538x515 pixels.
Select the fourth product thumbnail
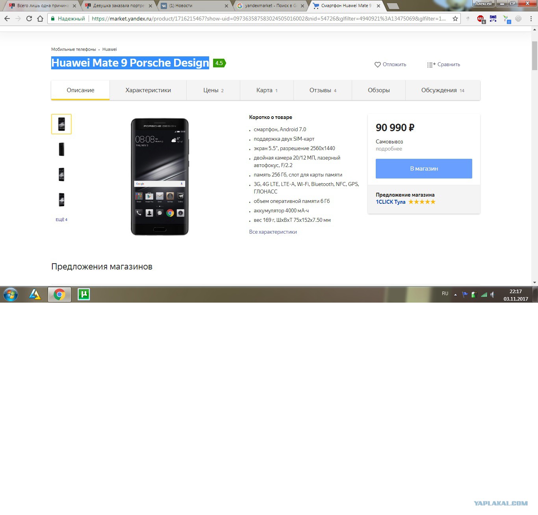61,200
